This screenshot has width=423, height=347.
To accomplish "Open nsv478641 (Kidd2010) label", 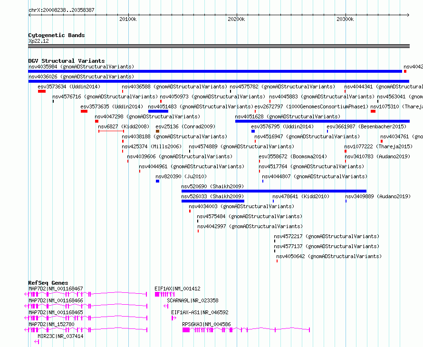I will pos(301,196).
